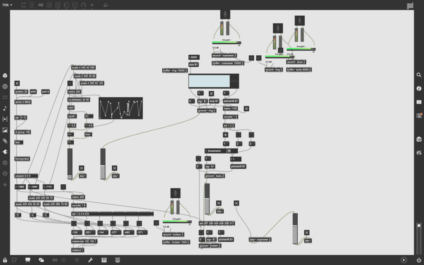Open the debug wrench icon
This screenshot has width=424, height=265.
[90, 260]
